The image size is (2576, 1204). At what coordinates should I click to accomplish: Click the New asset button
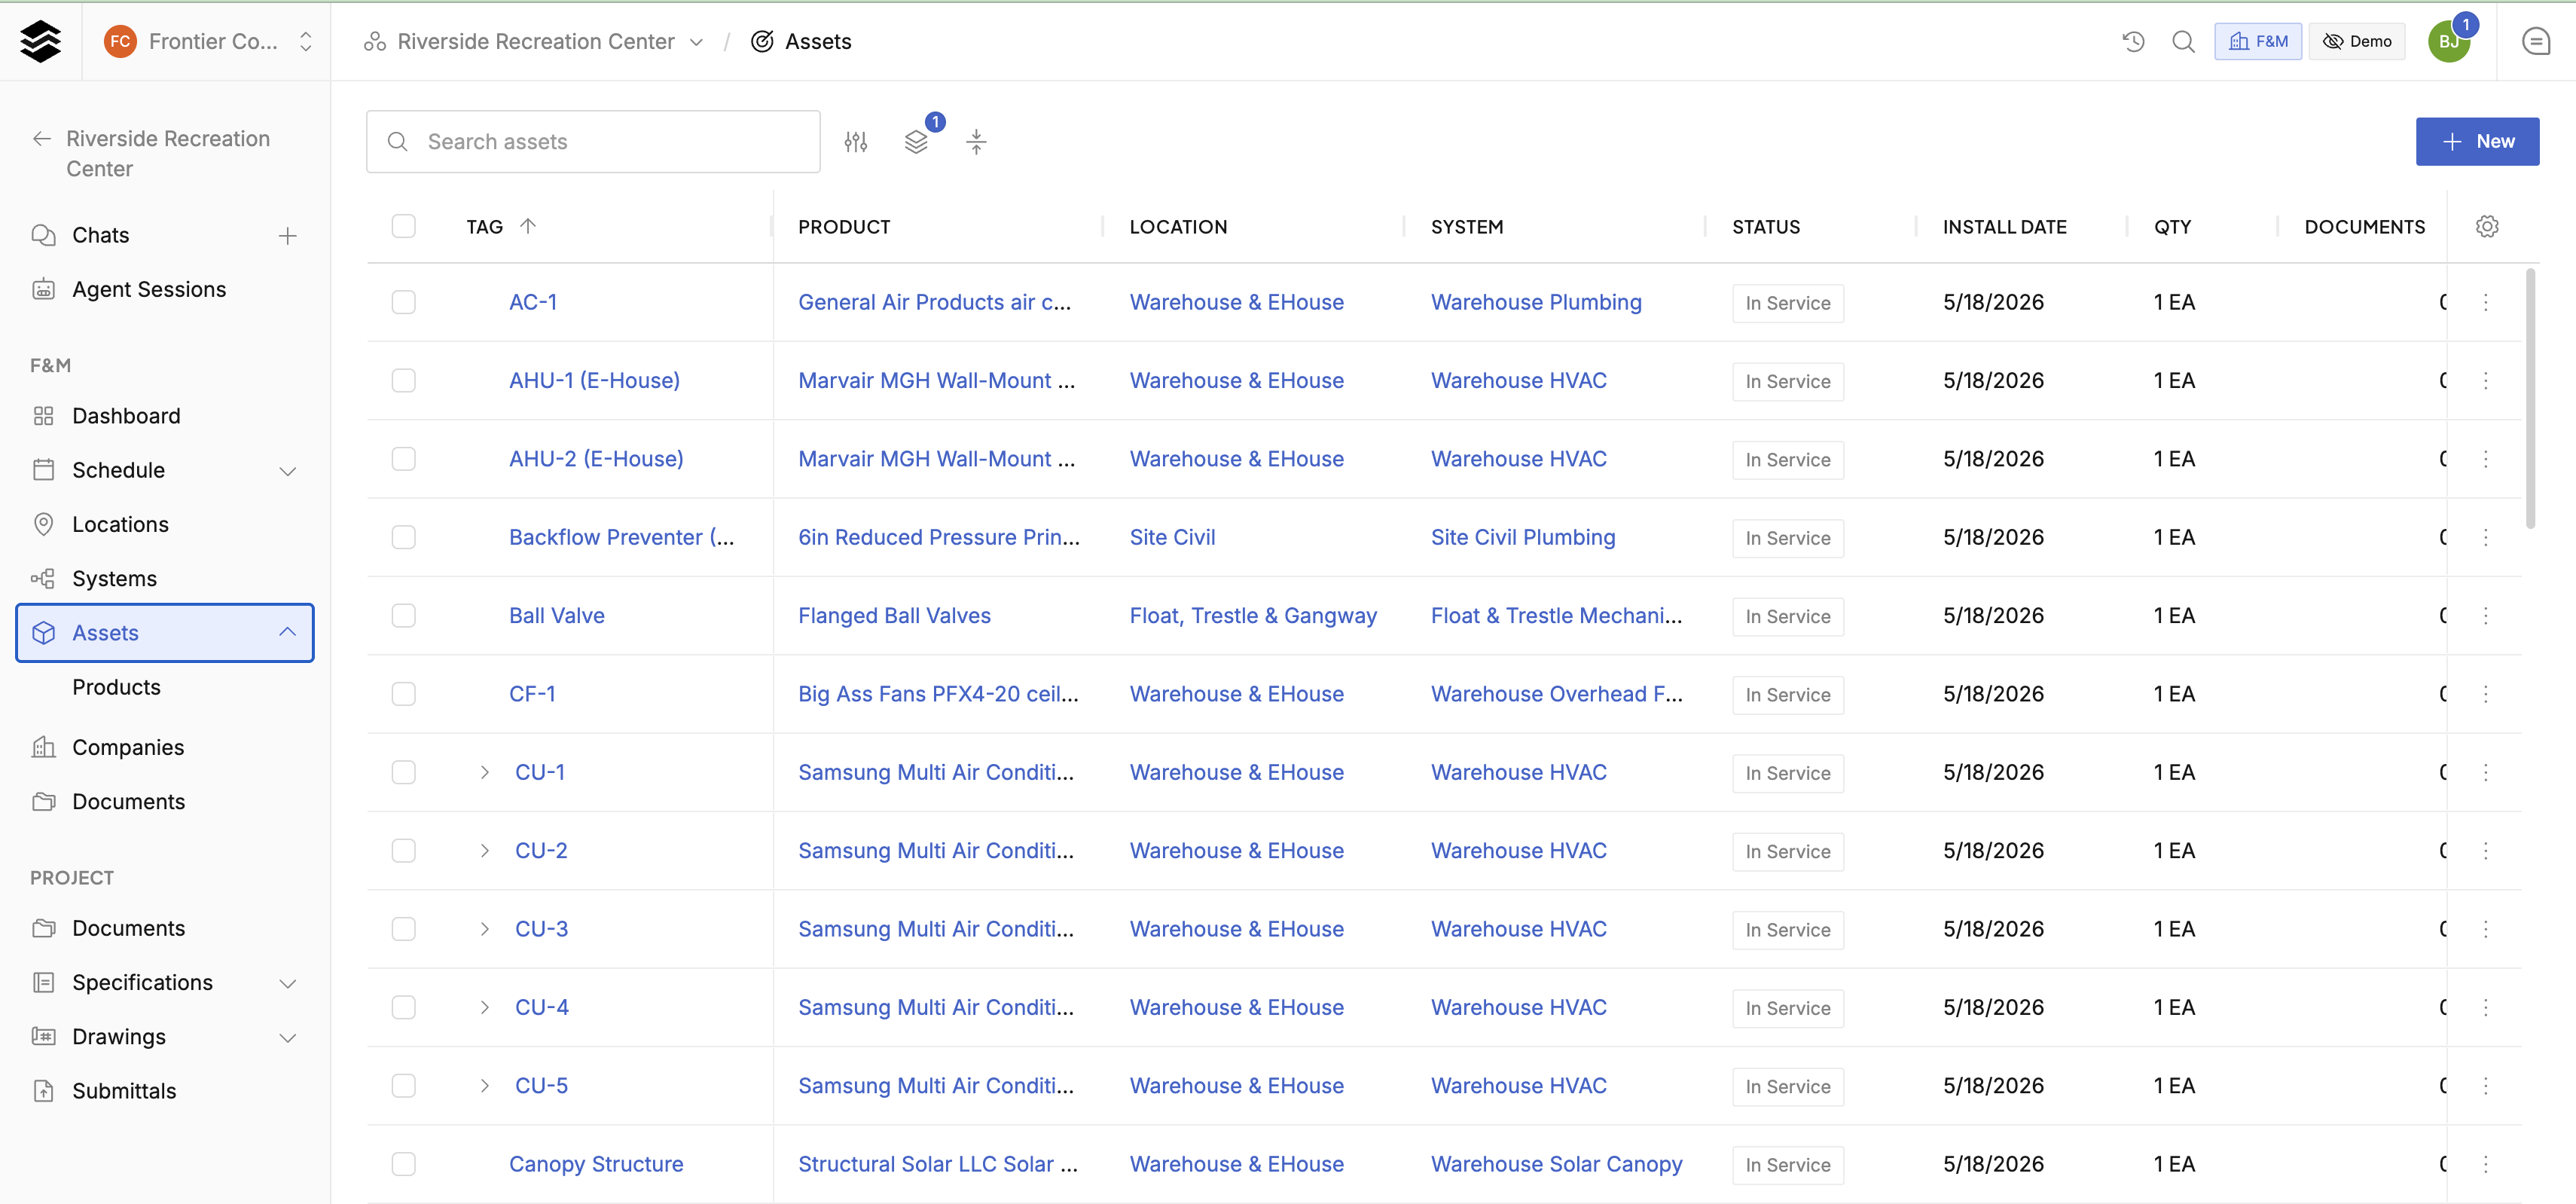2477,142
